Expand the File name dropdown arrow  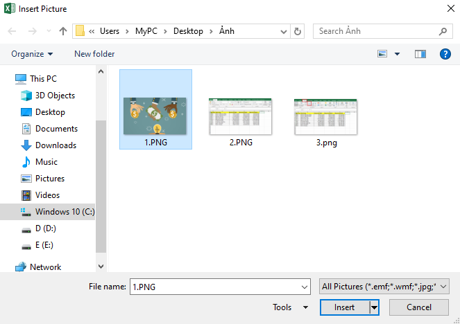[305, 287]
